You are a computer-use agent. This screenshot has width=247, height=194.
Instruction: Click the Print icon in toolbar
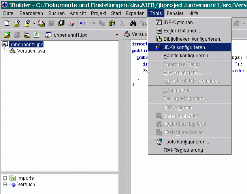(71, 24)
